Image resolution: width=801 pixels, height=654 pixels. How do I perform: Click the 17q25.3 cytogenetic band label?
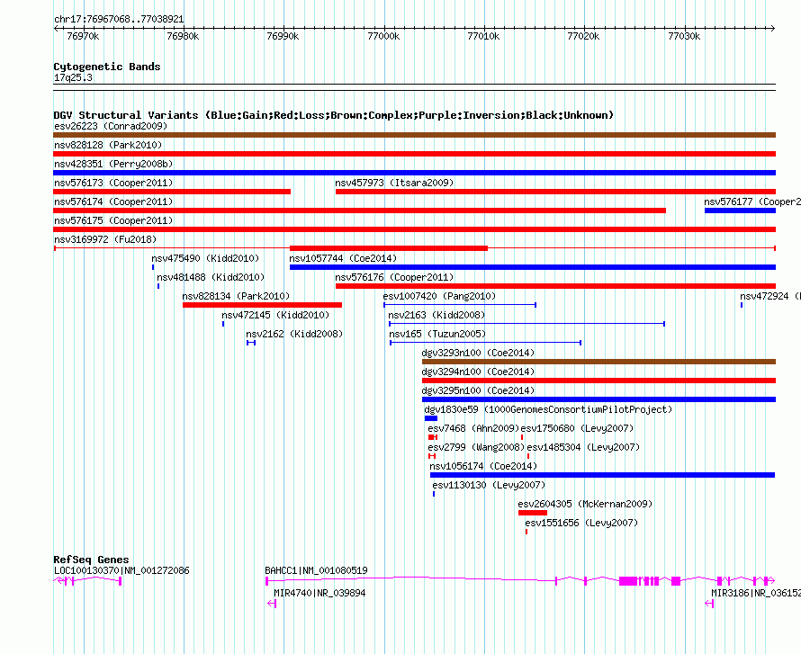tap(73, 77)
